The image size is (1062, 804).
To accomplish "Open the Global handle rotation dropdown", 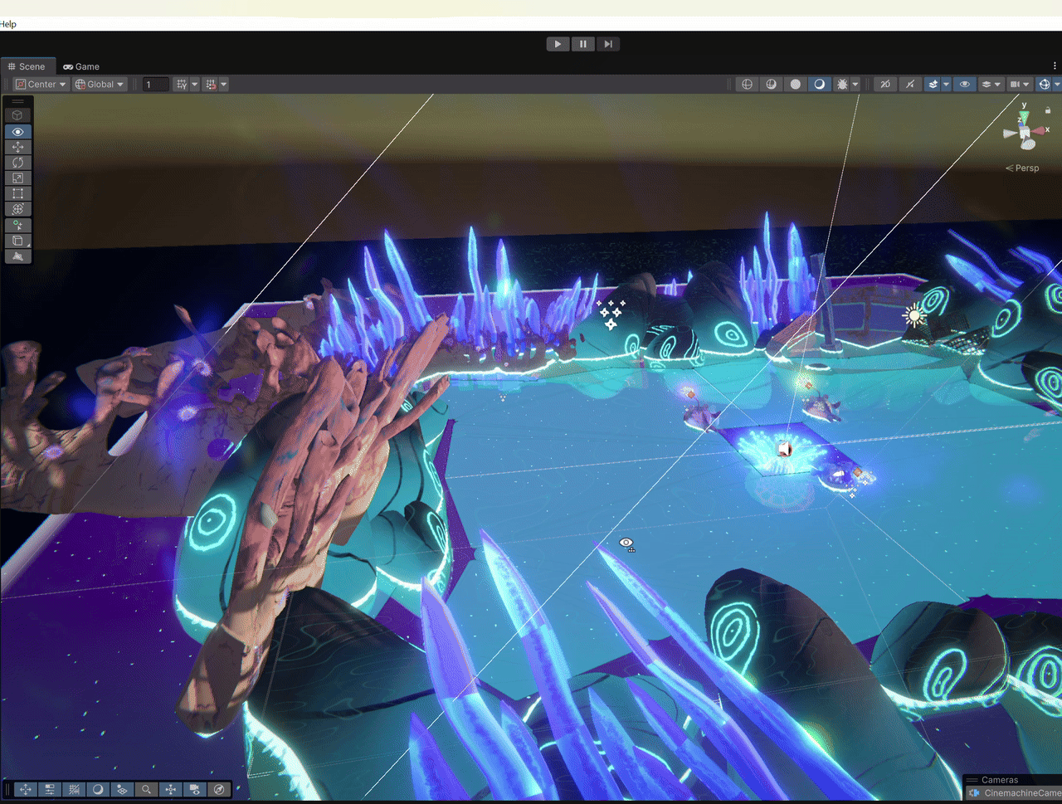I will coord(100,85).
